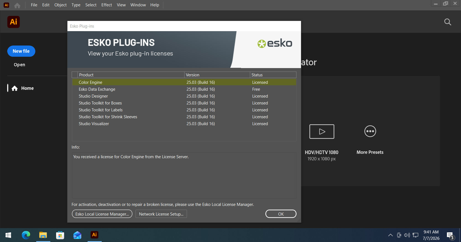
Task: Click the license info message text
Action: pyautogui.click(x=131, y=157)
